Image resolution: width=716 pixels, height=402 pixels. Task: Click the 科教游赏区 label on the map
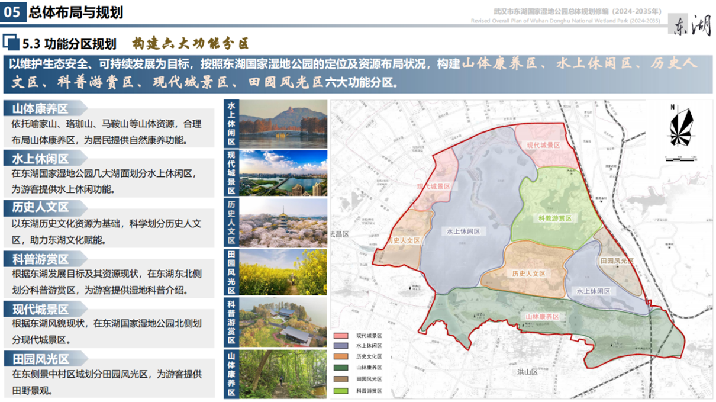tap(555, 218)
